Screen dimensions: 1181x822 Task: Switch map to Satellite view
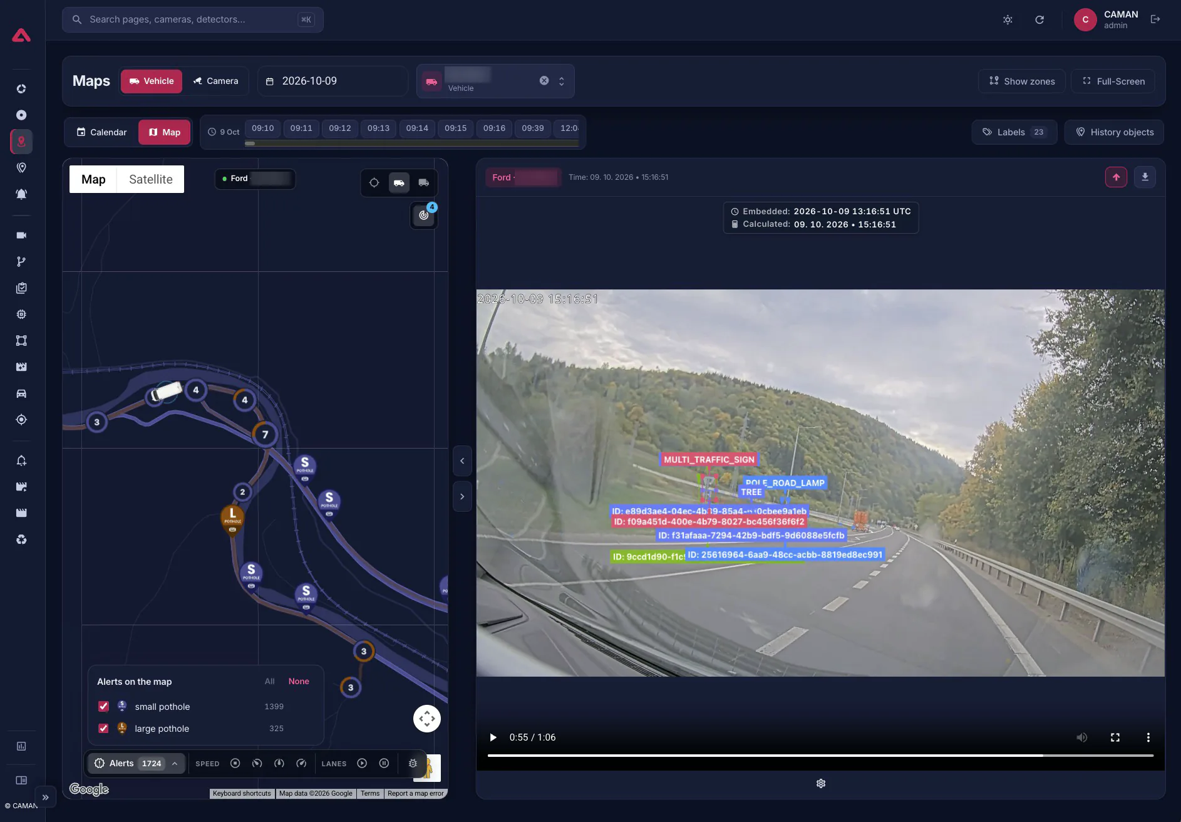(151, 179)
